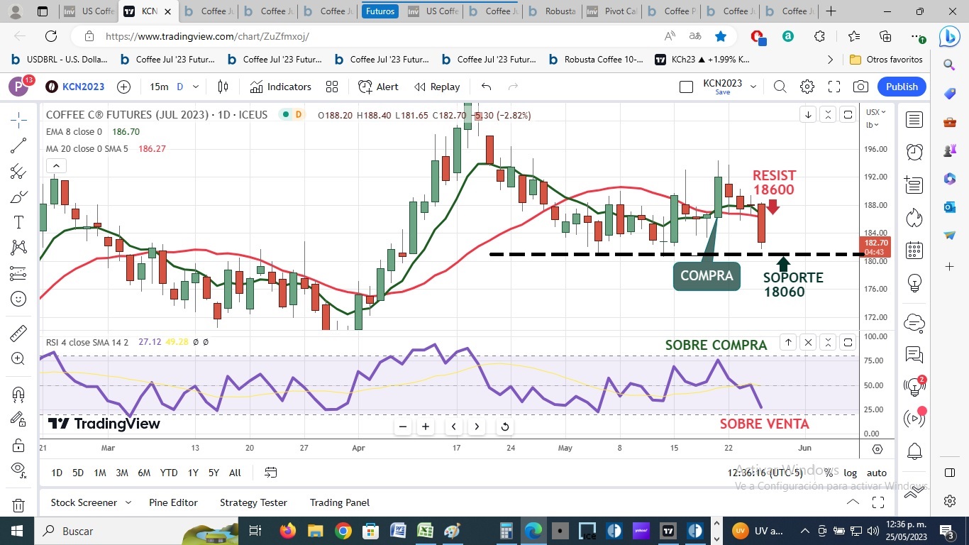969x545 pixels.
Task: Toggle auto scale on price axis
Action: click(877, 473)
